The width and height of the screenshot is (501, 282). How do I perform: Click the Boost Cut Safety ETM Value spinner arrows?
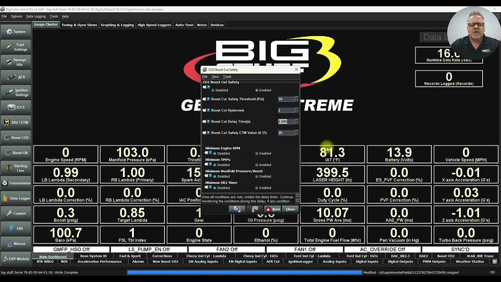point(296,133)
